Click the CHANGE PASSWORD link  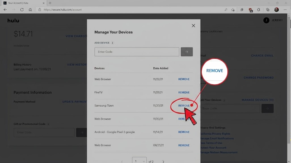click(x=258, y=78)
